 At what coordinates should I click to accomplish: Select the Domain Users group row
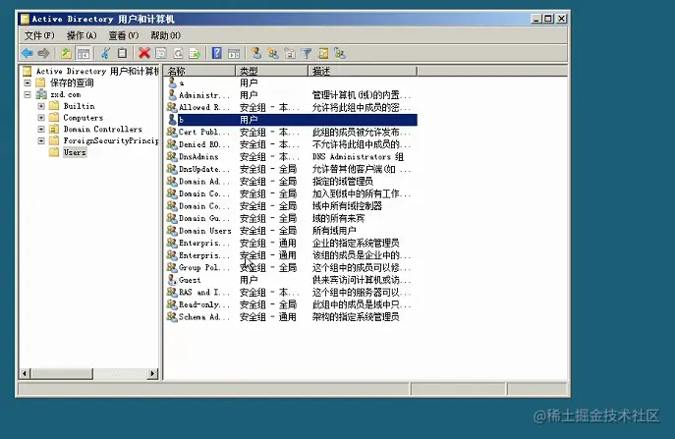tap(292, 231)
